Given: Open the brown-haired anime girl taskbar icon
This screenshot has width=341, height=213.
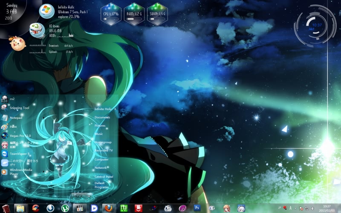Looking at the screenshot, I should 227,208.
